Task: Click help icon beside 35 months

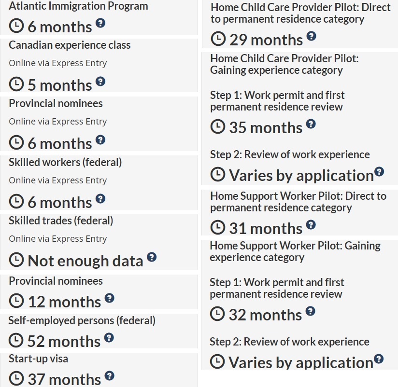Action: coord(311,124)
